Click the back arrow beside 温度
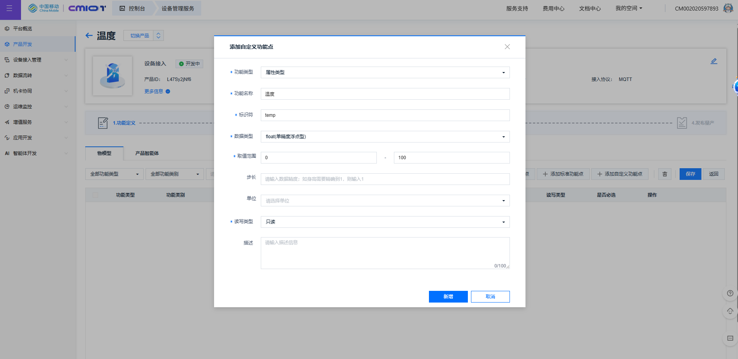738x359 pixels. pyautogui.click(x=89, y=36)
